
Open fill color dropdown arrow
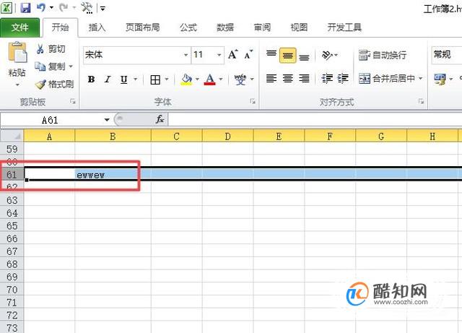[x=197, y=79]
